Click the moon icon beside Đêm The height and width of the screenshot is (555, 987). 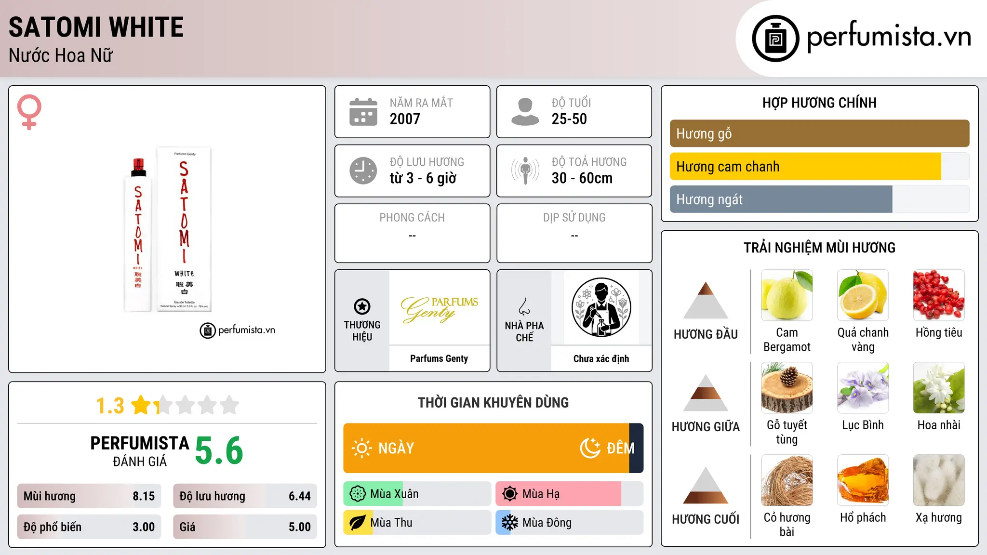590,448
